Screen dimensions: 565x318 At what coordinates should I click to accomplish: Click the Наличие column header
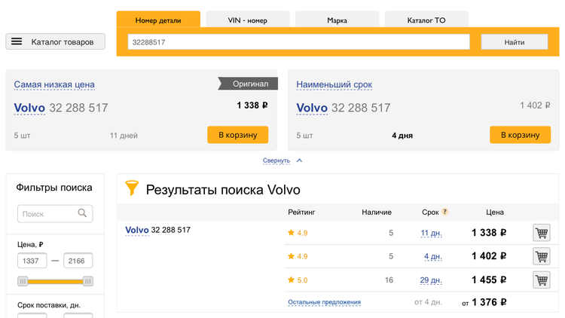point(377,212)
